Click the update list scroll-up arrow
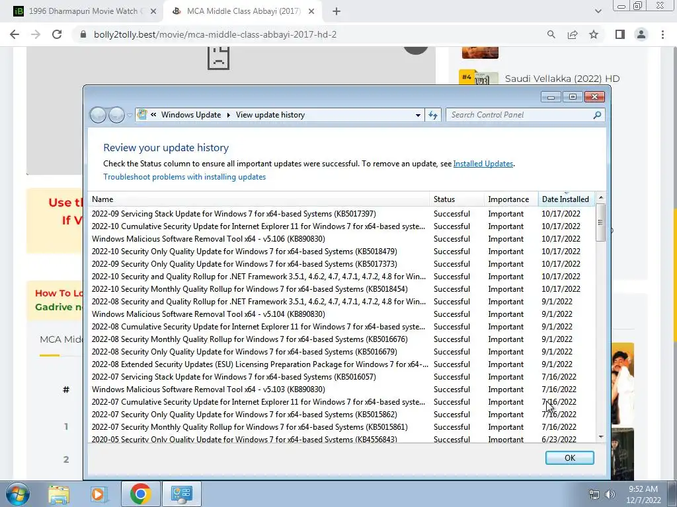Screen dimensions: 677x507 click(x=600, y=197)
